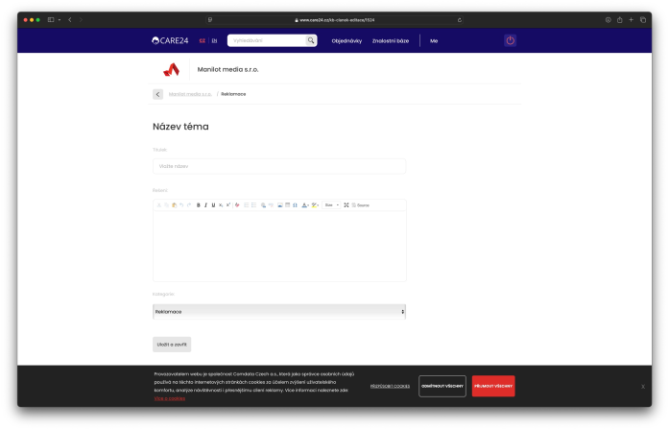Insert a table in the editor

(288, 205)
